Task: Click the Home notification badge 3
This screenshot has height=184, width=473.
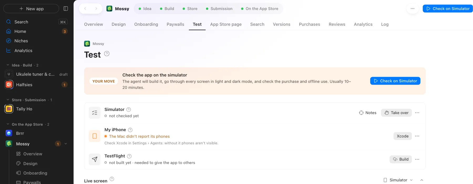Action: [x=65, y=32]
